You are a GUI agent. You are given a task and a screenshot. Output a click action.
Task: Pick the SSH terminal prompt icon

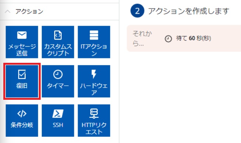[58, 114]
